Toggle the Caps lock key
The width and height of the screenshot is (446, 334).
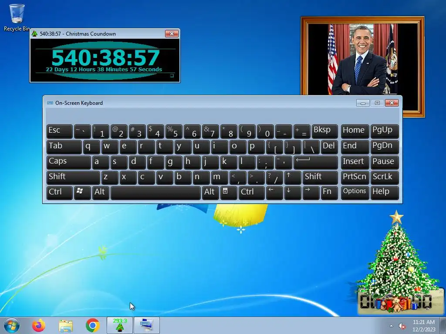pyautogui.click(x=68, y=162)
